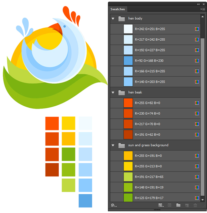The height and width of the screenshot is (213, 207).
Task: Click RGB mode icon for R=255 G=191 B=0
Action: [x=197, y=156]
